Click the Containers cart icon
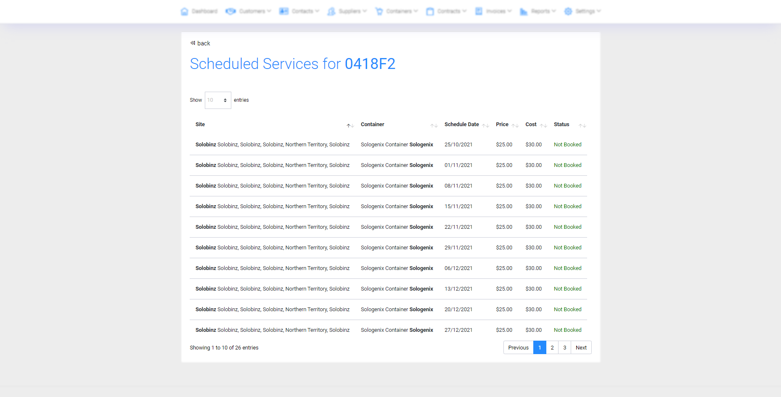 [x=379, y=11]
